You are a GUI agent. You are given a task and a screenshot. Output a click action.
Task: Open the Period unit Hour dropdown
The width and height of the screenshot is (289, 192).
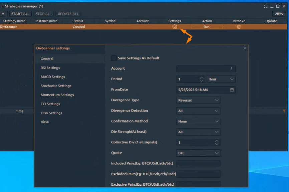click(221, 79)
